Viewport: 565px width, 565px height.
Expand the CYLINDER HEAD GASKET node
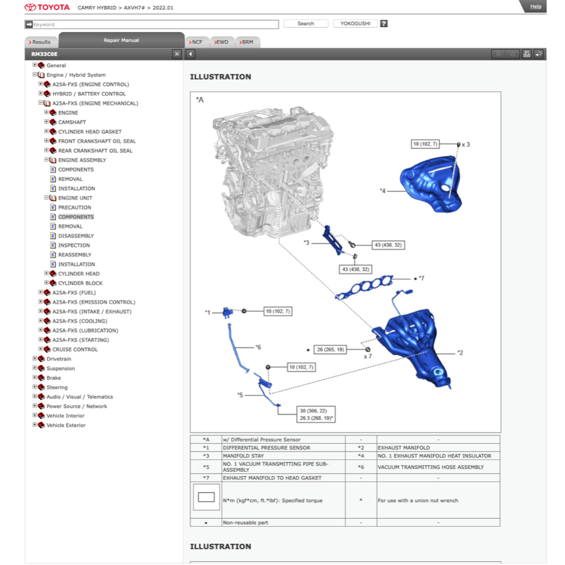[46, 132]
